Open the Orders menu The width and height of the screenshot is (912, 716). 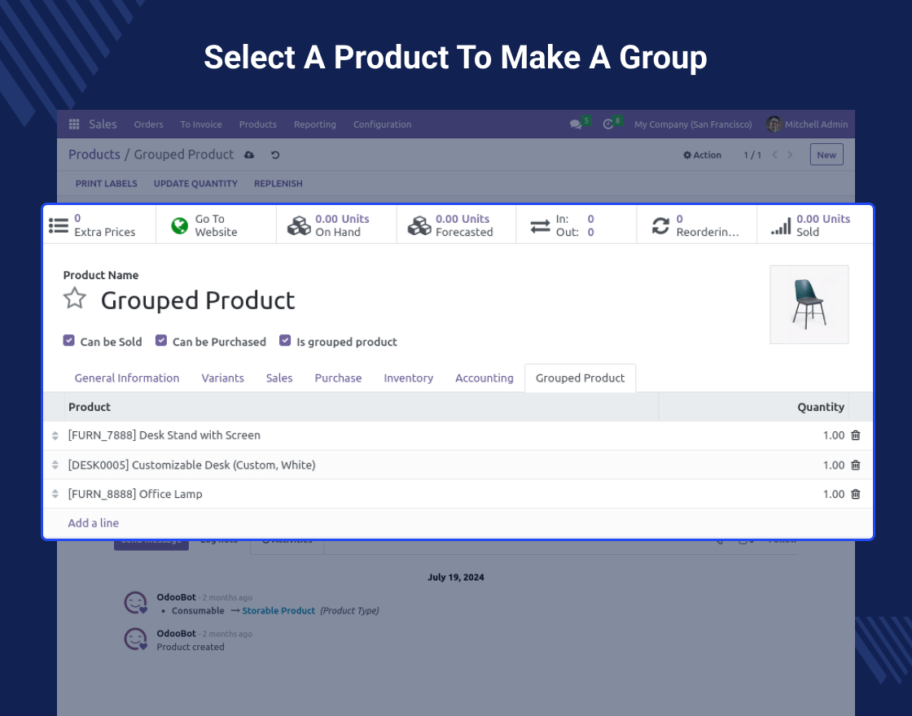[x=148, y=124]
